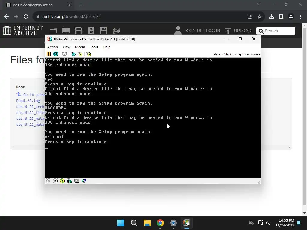Open the Internet Archive audio icon
Viewport: 307px width, 230px height.
click(91, 31)
